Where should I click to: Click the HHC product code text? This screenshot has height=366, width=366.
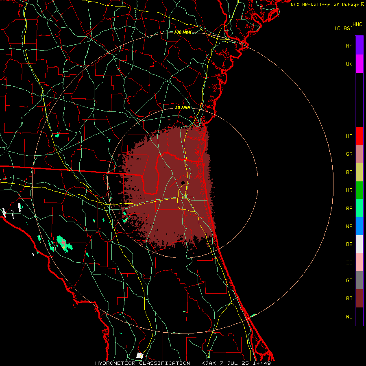pos(357,24)
